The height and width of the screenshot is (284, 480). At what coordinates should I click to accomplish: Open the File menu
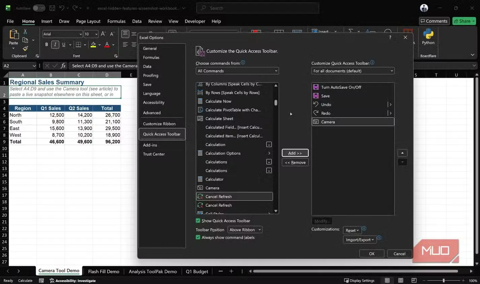pyautogui.click(x=10, y=21)
